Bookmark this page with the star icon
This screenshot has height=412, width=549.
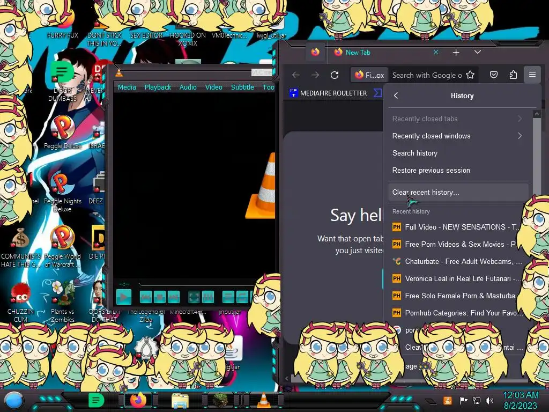tap(470, 75)
